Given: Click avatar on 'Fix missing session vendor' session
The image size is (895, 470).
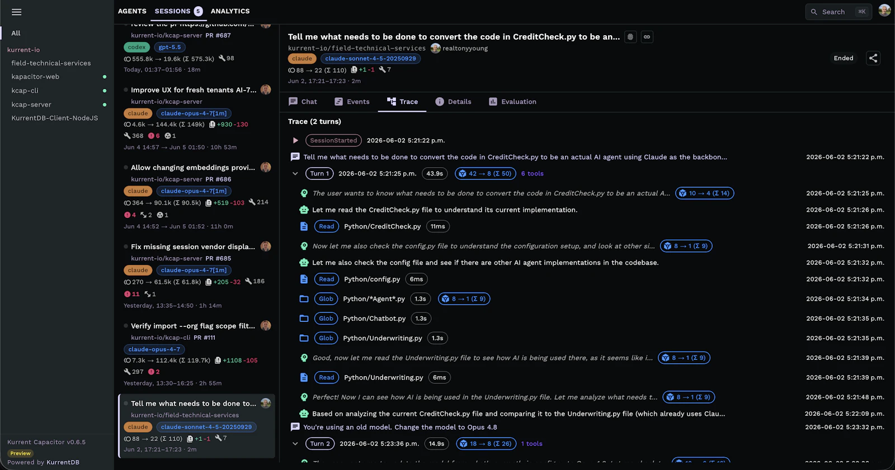Looking at the screenshot, I should [266, 246].
